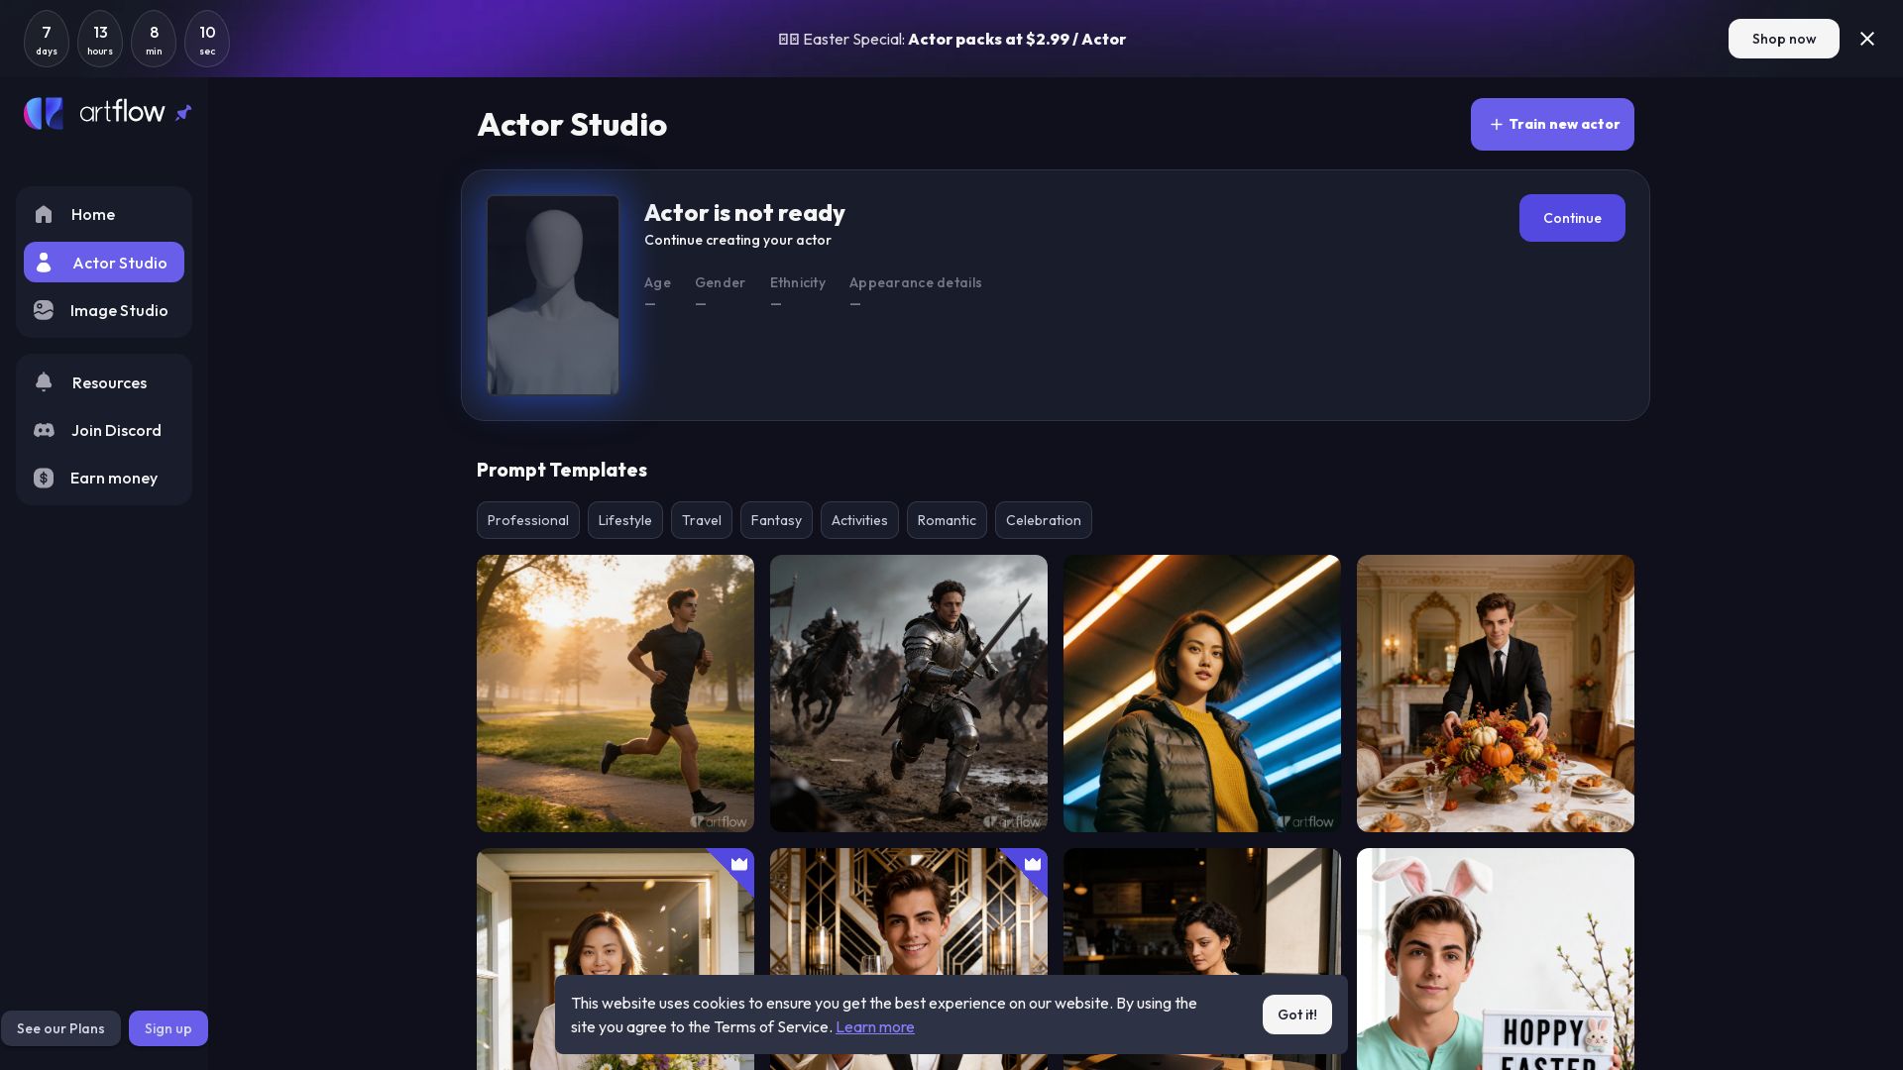Click the Home house icon
The image size is (1903, 1070).
tap(44, 215)
